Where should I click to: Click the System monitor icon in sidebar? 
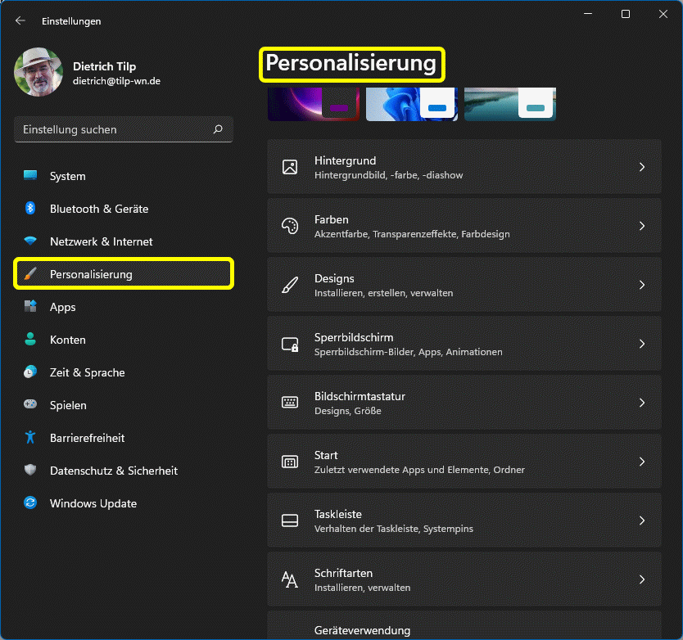tap(30, 176)
